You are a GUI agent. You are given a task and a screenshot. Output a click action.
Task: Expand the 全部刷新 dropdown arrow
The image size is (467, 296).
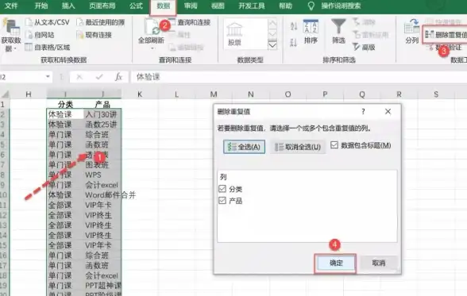pos(152,48)
